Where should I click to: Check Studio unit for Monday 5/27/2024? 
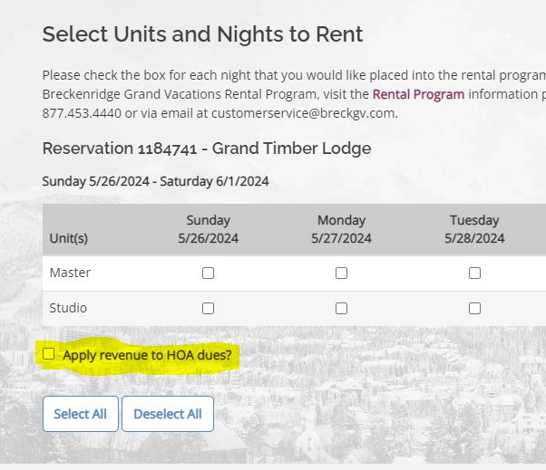341,308
